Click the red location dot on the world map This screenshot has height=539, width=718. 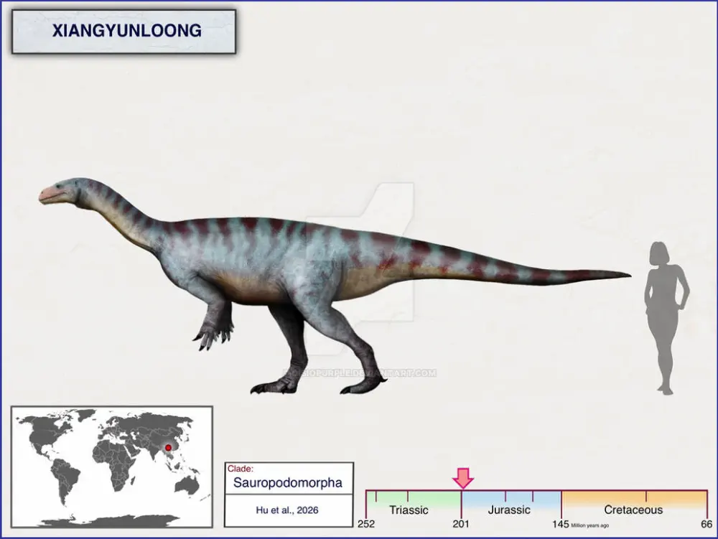(169, 447)
